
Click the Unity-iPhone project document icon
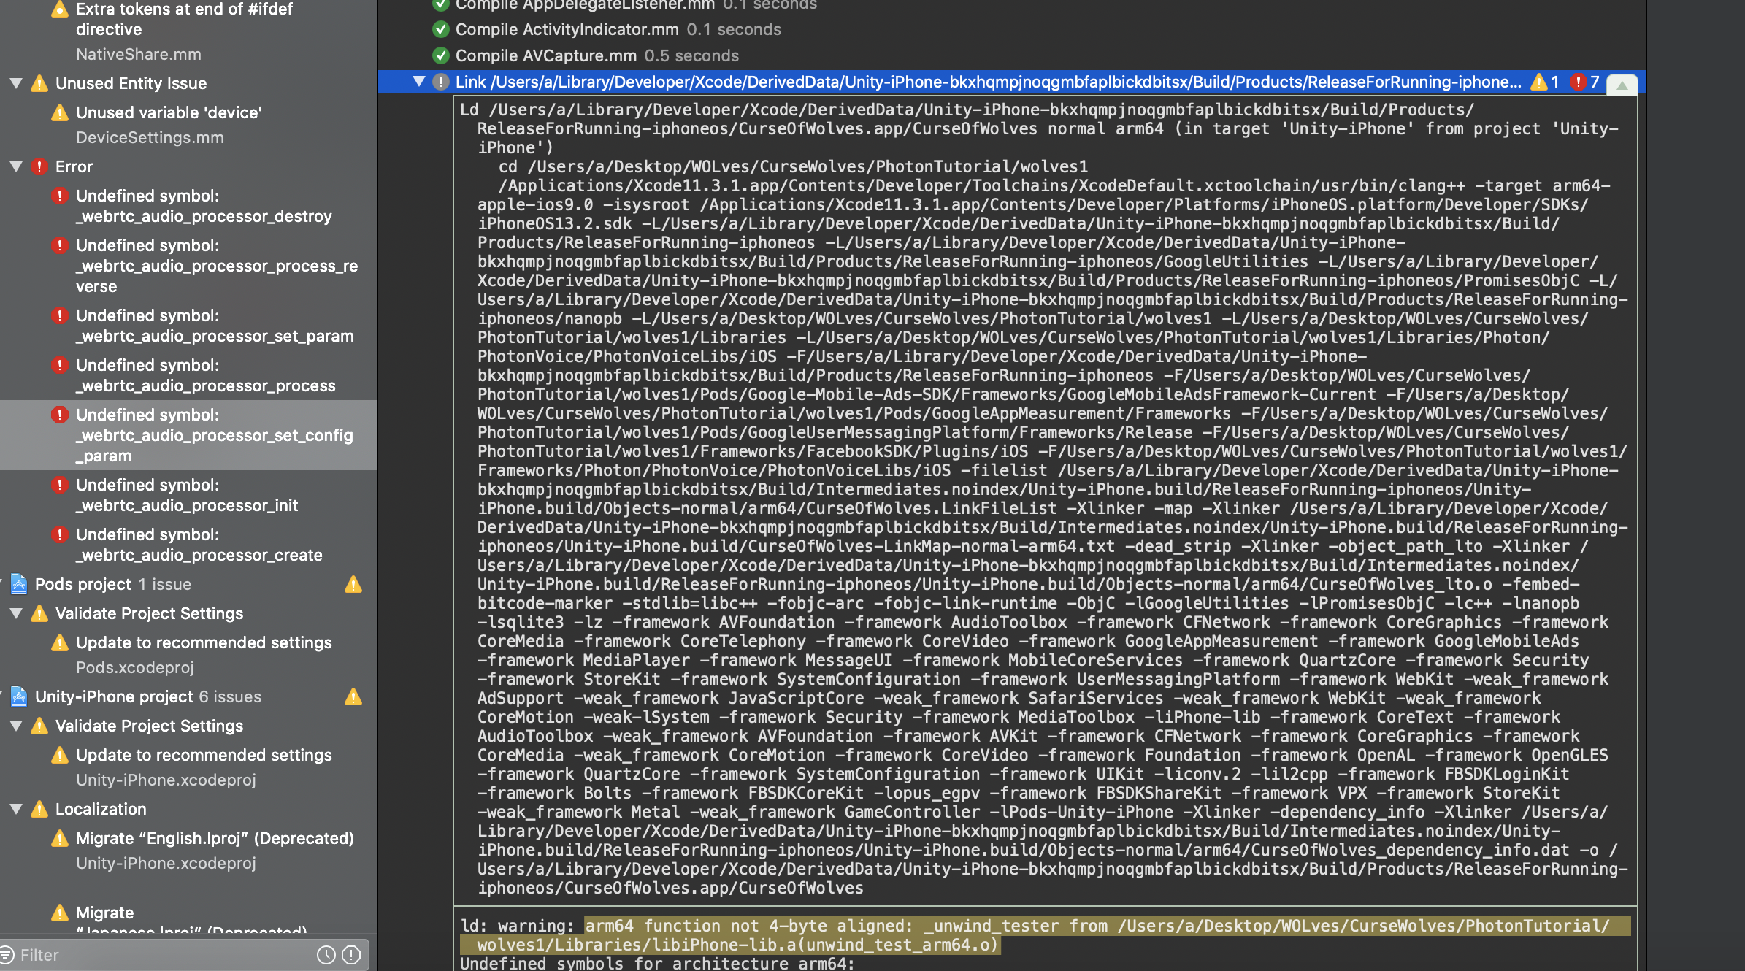tap(19, 696)
